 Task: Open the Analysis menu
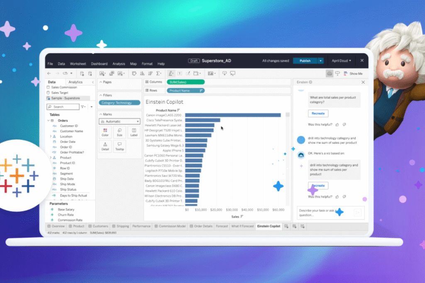(x=119, y=64)
